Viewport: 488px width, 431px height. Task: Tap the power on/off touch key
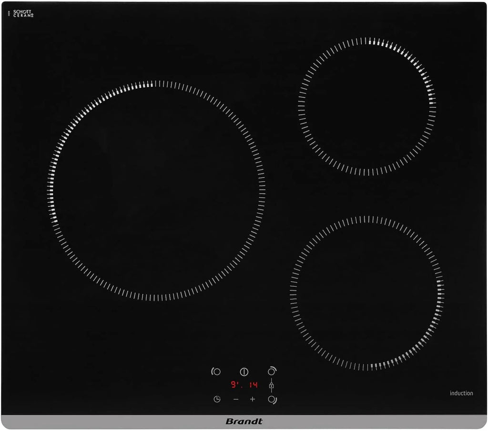244,371
